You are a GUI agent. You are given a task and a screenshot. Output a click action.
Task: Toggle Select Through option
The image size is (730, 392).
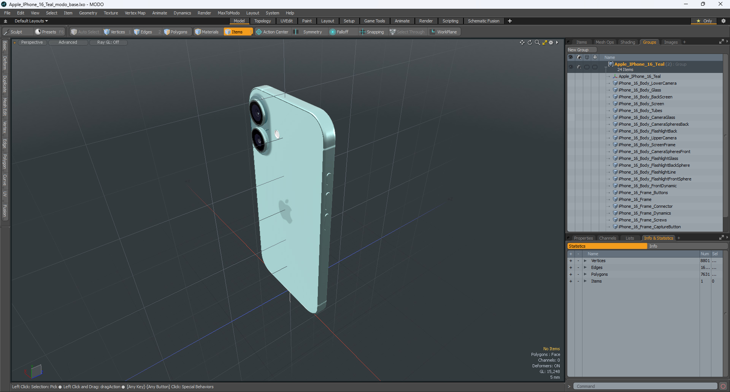[x=407, y=32]
